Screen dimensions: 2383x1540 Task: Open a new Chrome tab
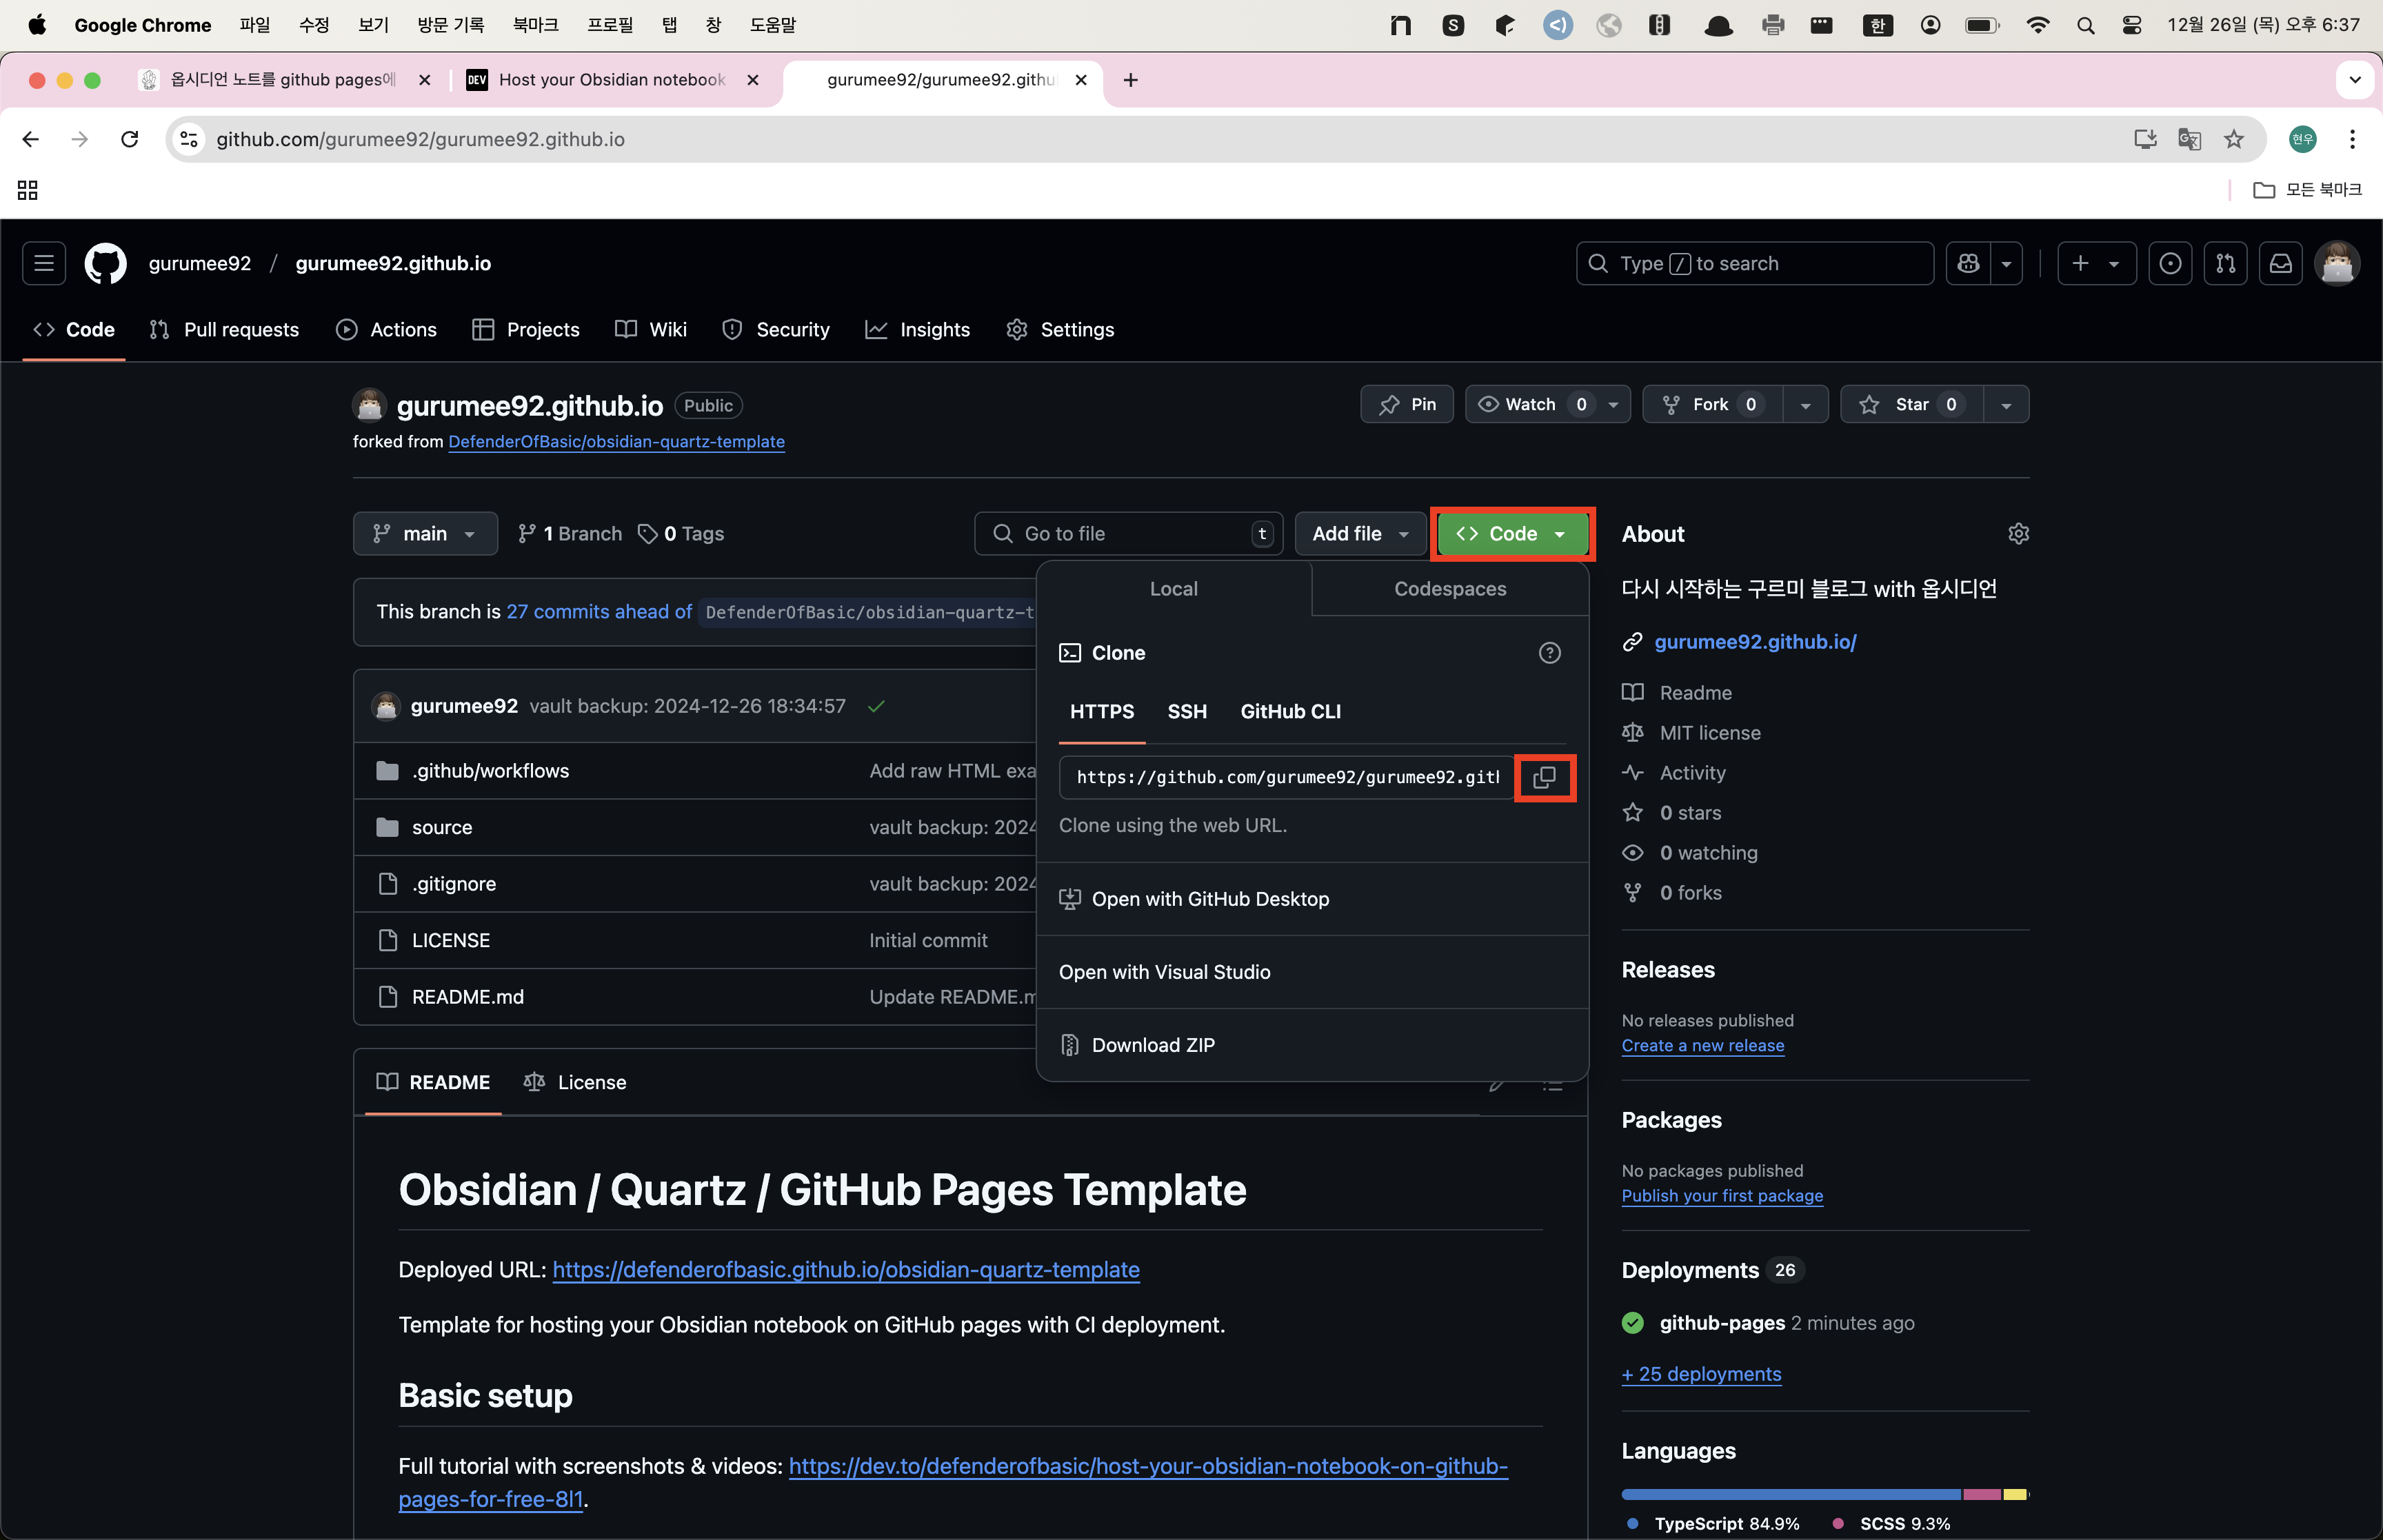coord(1130,80)
